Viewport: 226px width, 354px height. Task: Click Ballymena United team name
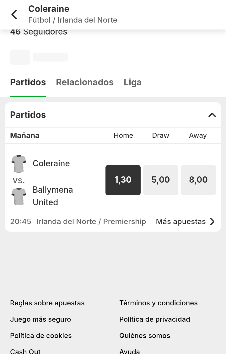pos(53,196)
